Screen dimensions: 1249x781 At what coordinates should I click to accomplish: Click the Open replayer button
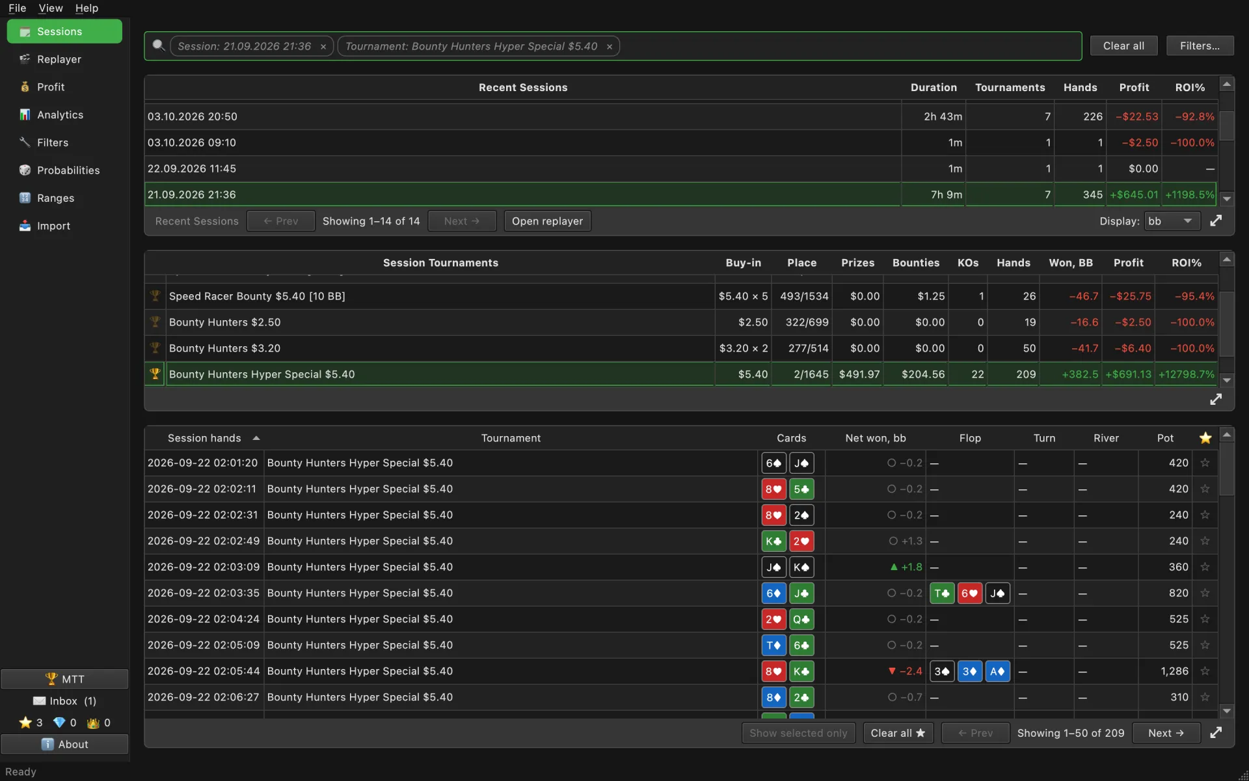coord(547,221)
